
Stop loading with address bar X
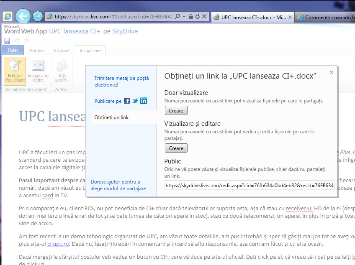pyautogui.click(x=204, y=16)
